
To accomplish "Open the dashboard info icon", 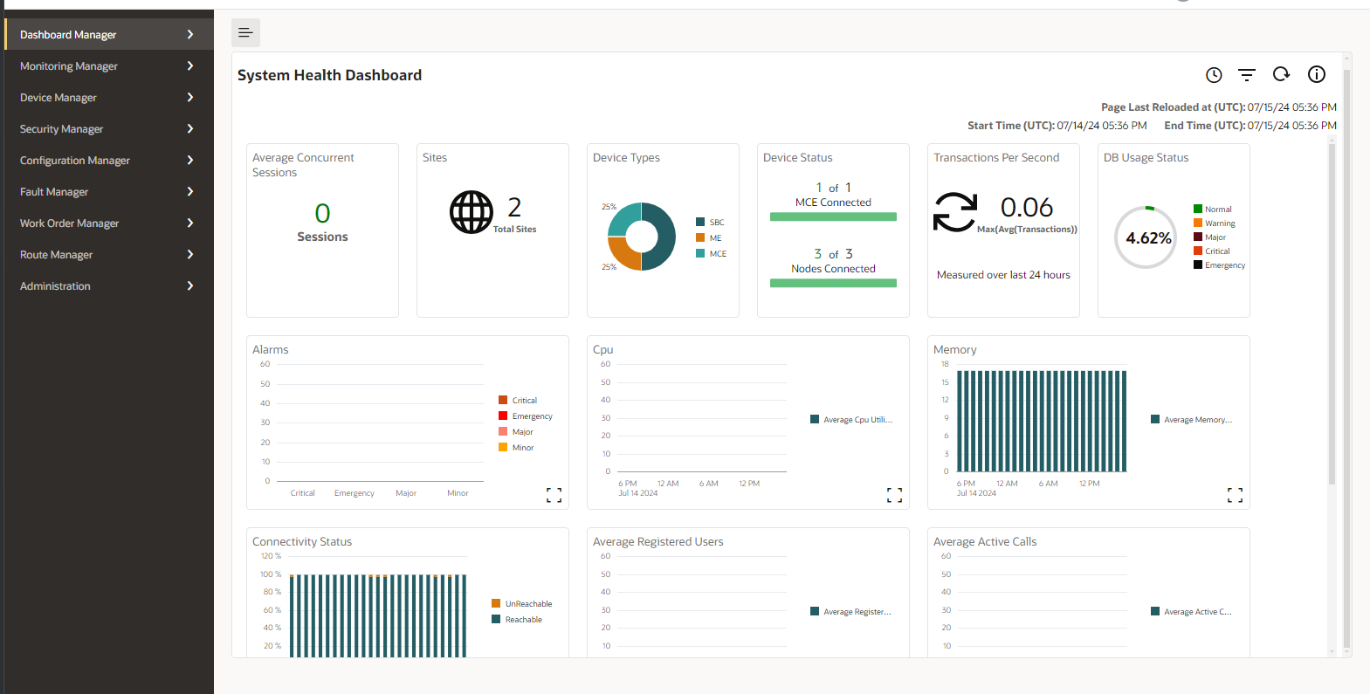I will tap(1317, 74).
